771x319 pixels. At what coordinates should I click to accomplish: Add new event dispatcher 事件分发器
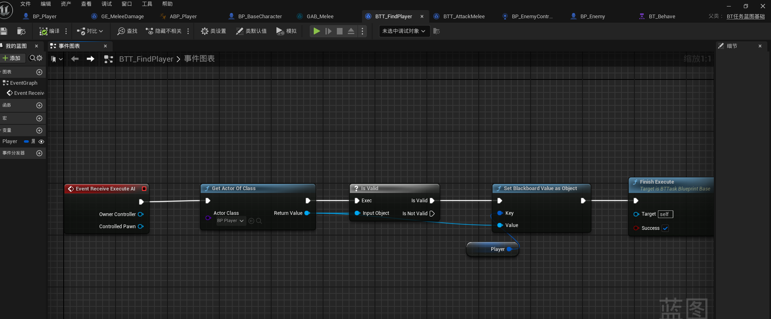tap(39, 153)
